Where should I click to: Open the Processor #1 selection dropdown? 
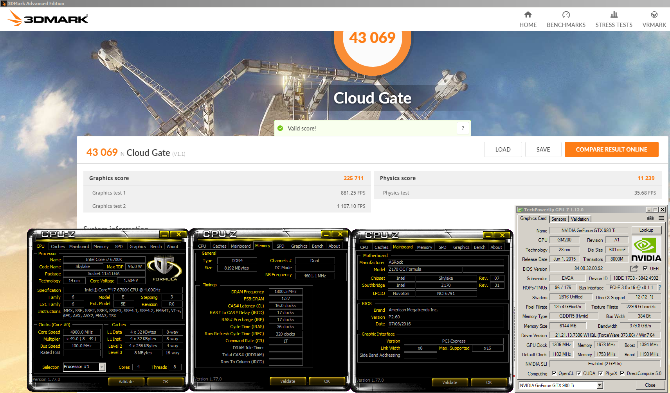[102, 367]
